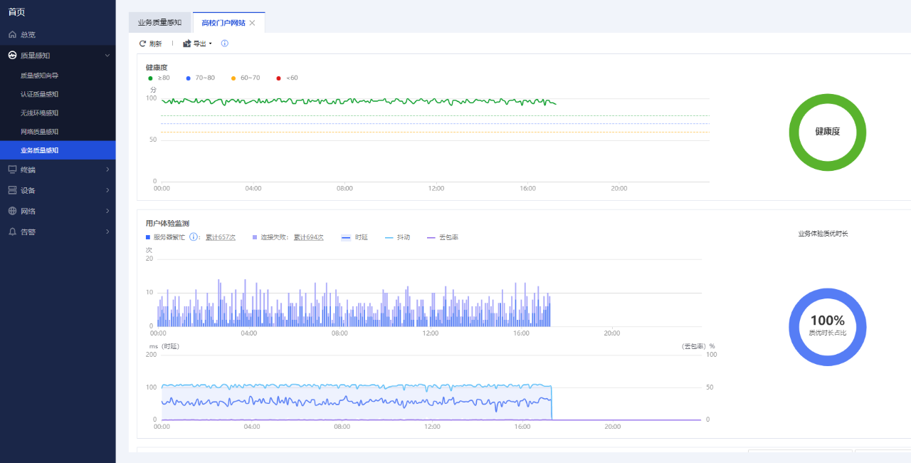911x463 pixels.
Task: Click the green 健康度 donut chart
Action: 828,132
